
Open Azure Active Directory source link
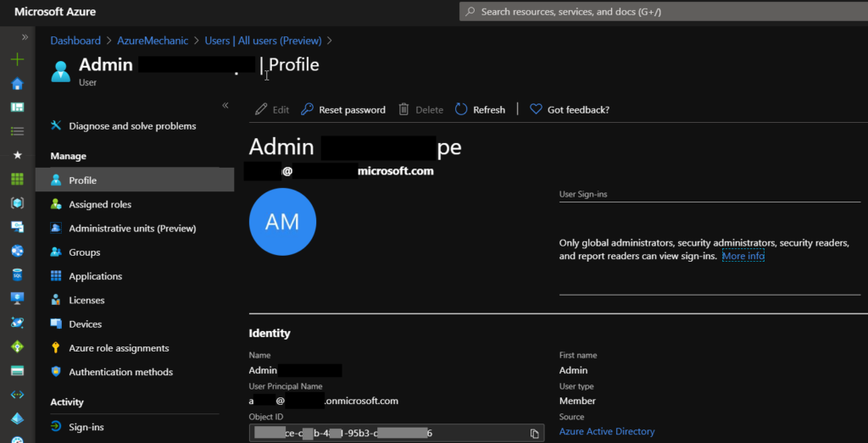click(x=607, y=431)
